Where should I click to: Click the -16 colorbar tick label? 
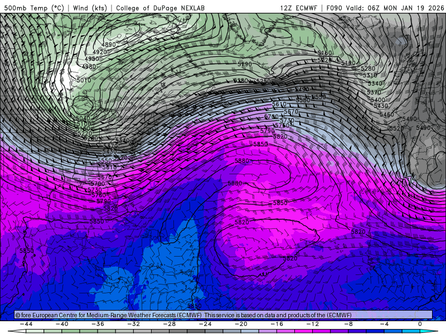[277, 324]
